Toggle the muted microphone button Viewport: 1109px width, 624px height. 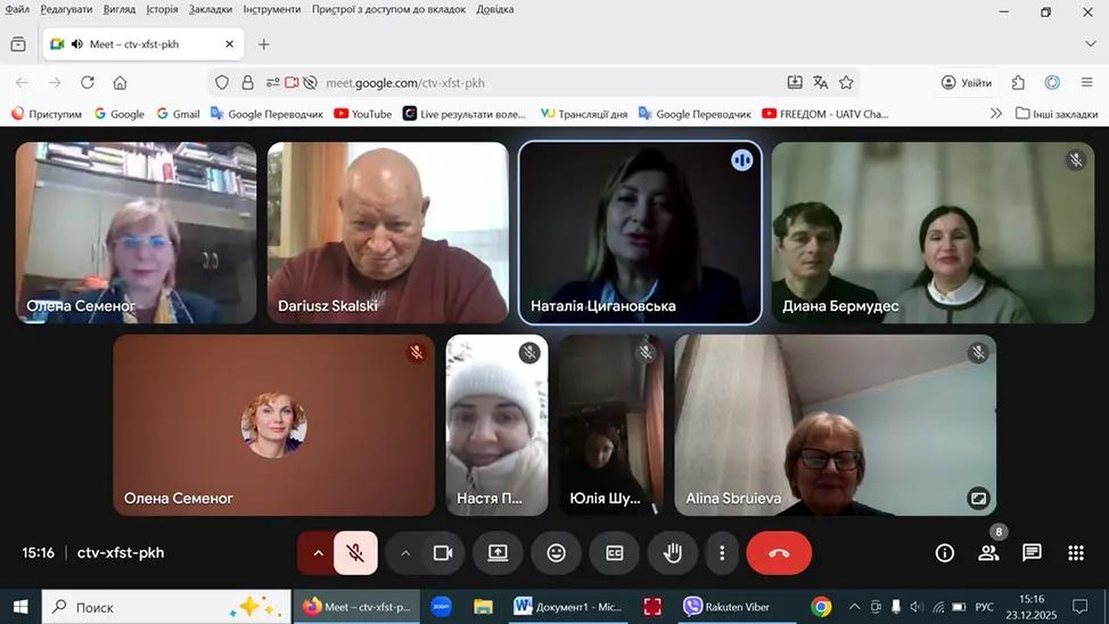pyautogui.click(x=355, y=553)
